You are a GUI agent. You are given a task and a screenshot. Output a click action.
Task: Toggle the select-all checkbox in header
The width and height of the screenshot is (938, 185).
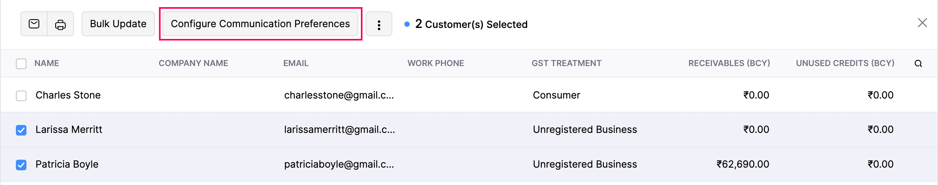pos(21,64)
